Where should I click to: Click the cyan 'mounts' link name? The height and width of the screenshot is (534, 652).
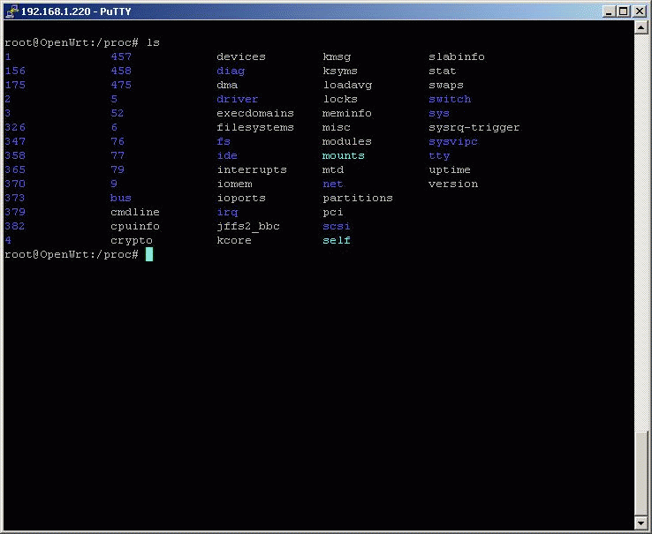(344, 155)
